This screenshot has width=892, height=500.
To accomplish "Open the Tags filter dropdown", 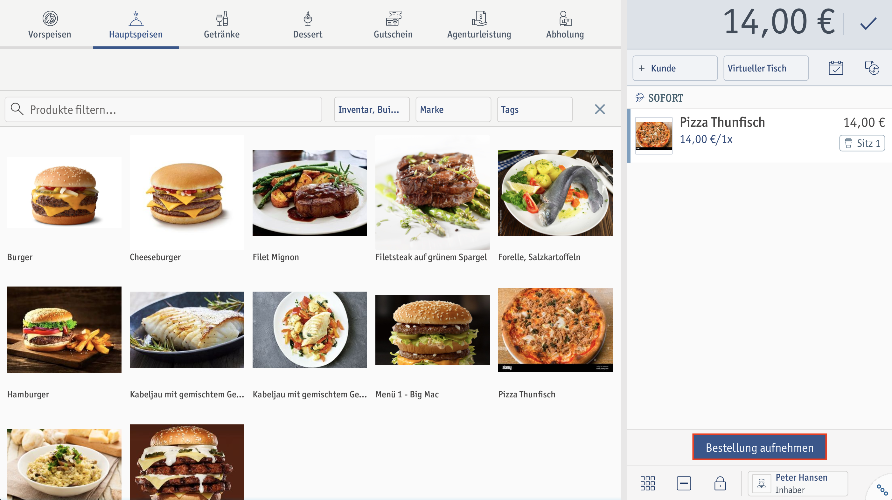I will tap(535, 109).
